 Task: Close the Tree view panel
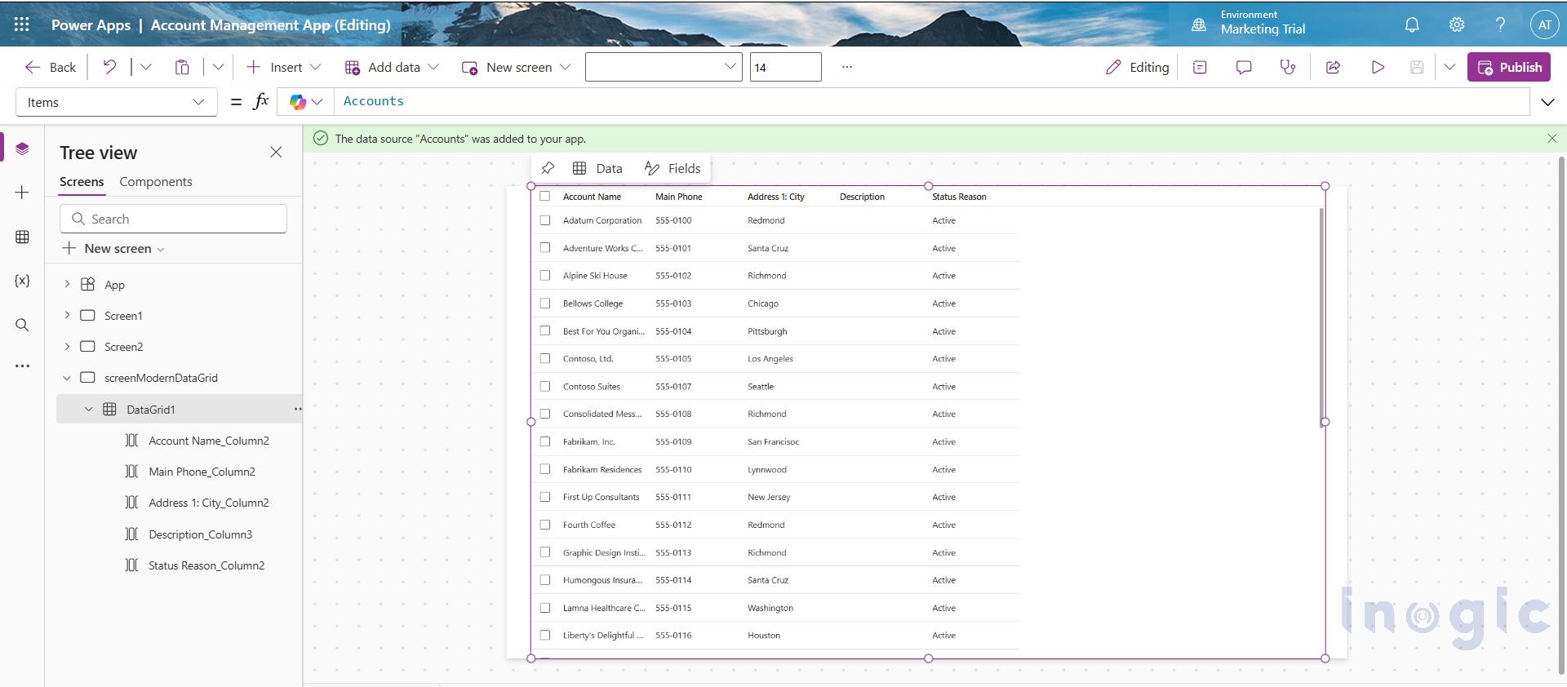point(276,152)
